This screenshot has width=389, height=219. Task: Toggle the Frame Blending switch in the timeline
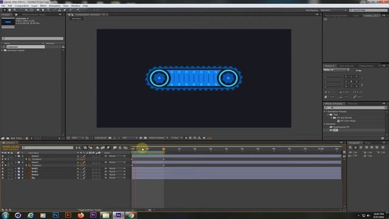pyautogui.click(x=103, y=148)
